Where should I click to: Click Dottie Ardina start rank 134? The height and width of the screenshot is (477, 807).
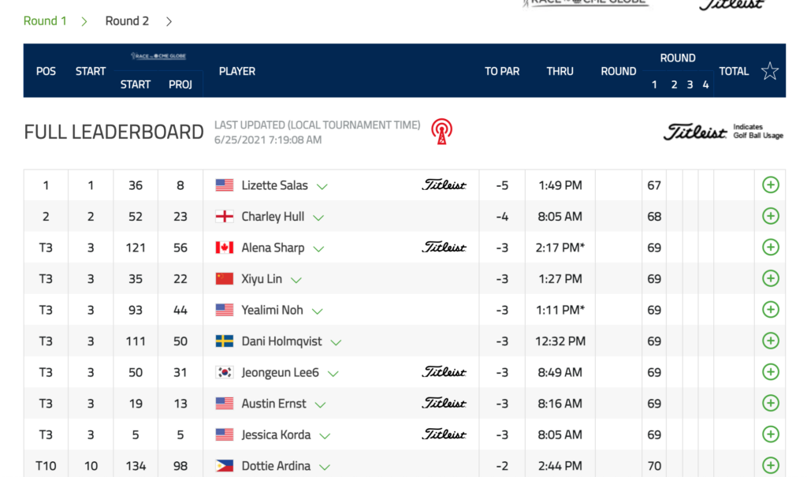136,466
